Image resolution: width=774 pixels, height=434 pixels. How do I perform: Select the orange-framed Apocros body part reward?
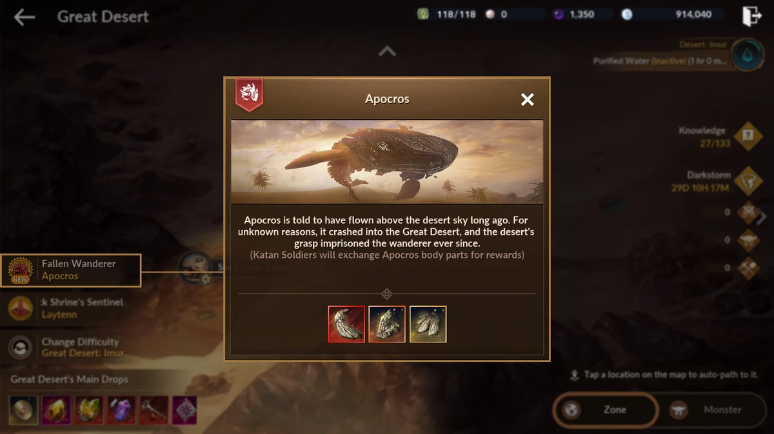tap(387, 324)
